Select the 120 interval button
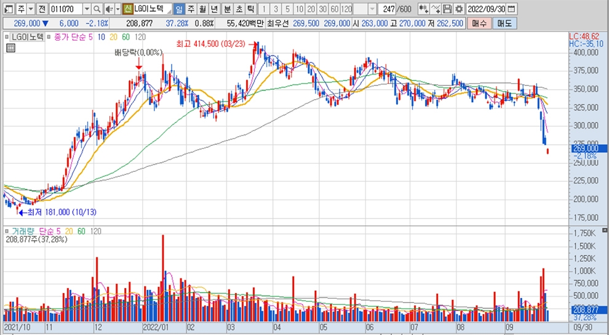 346,9
